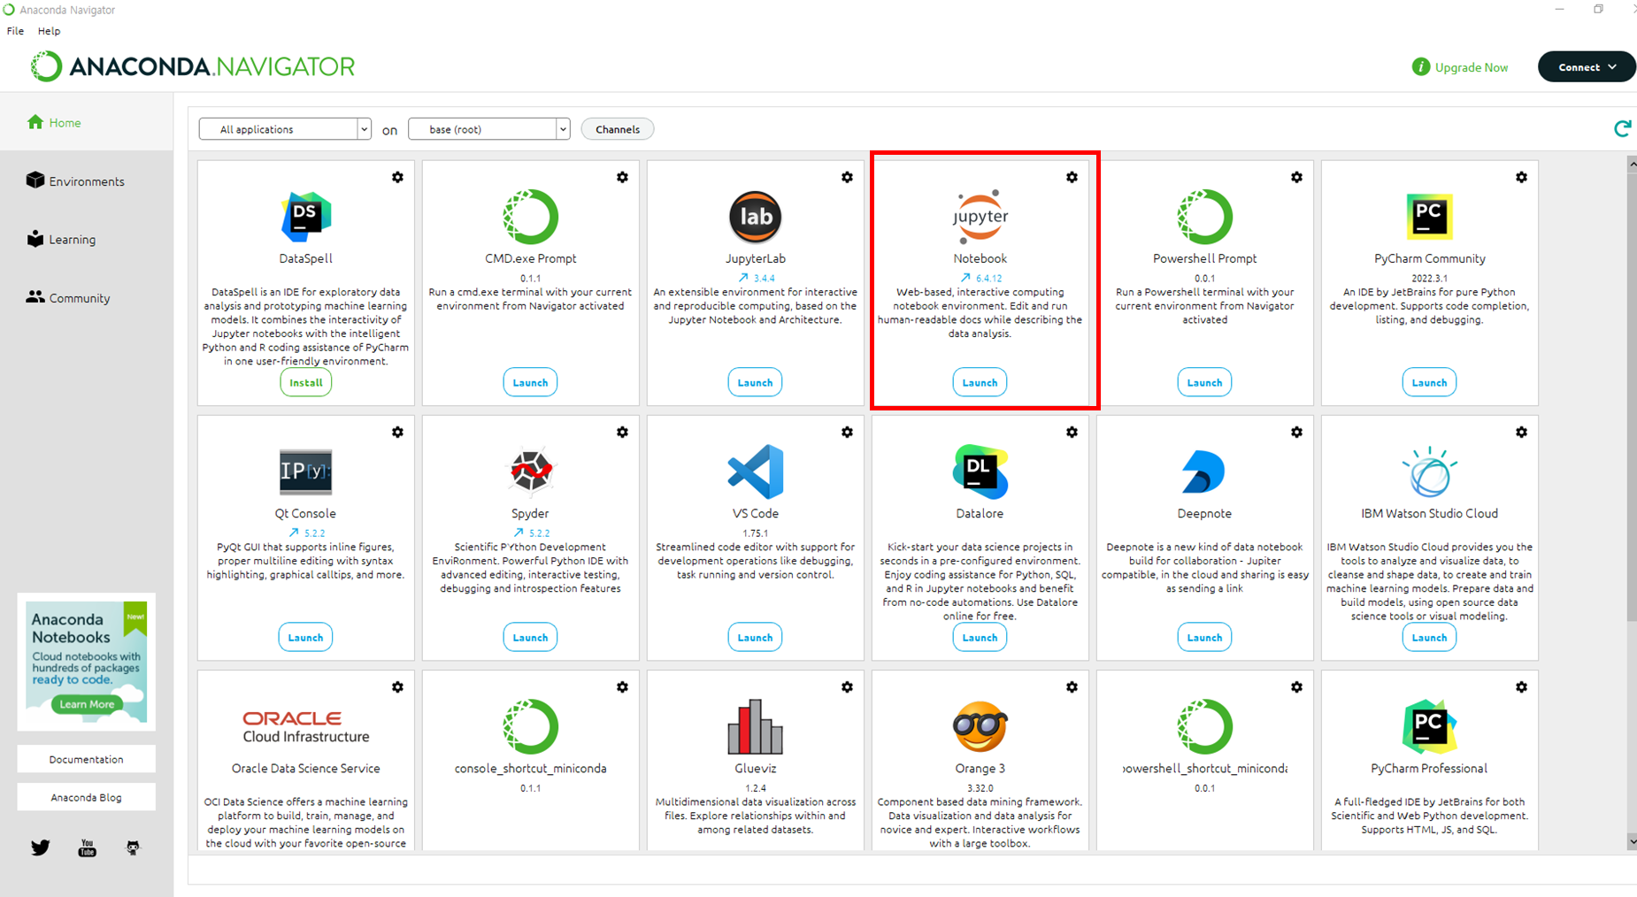Launch PyCharm Community
The height and width of the screenshot is (897, 1637).
[x=1429, y=382]
